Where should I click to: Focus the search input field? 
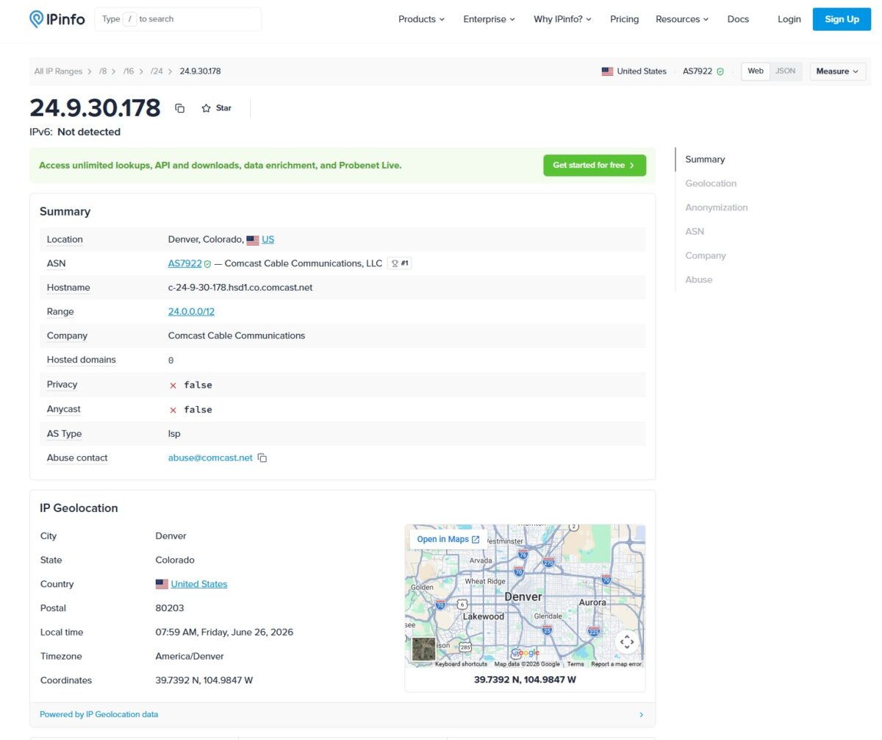coord(178,19)
